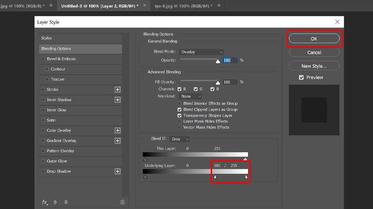Toggle the B channel checkbox
This screenshot has width=373, height=209.
212,89
